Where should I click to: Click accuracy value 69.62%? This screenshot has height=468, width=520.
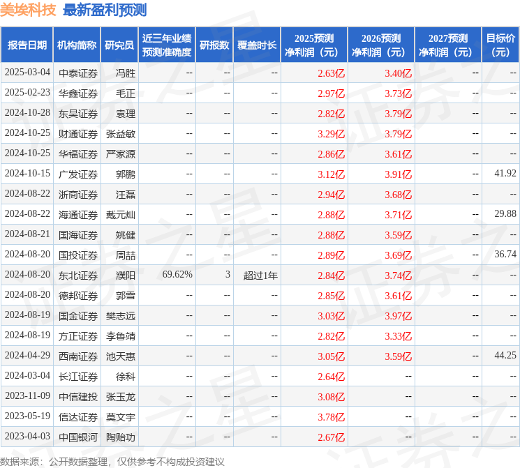pyautogui.click(x=177, y=274)
